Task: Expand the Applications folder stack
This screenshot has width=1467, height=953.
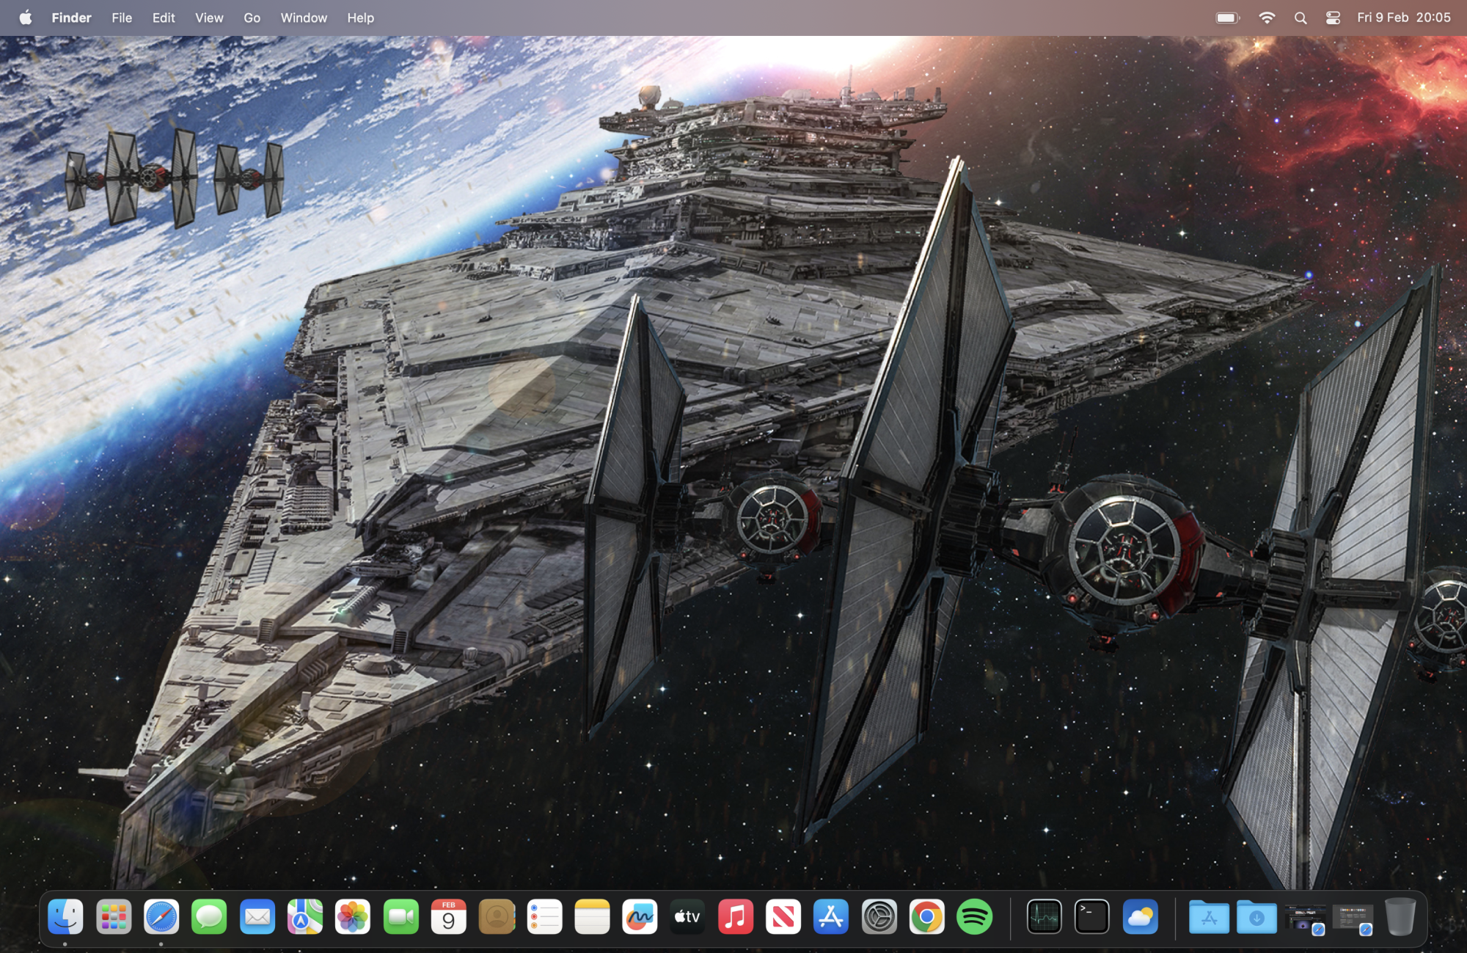Action: click(1209, 917)
